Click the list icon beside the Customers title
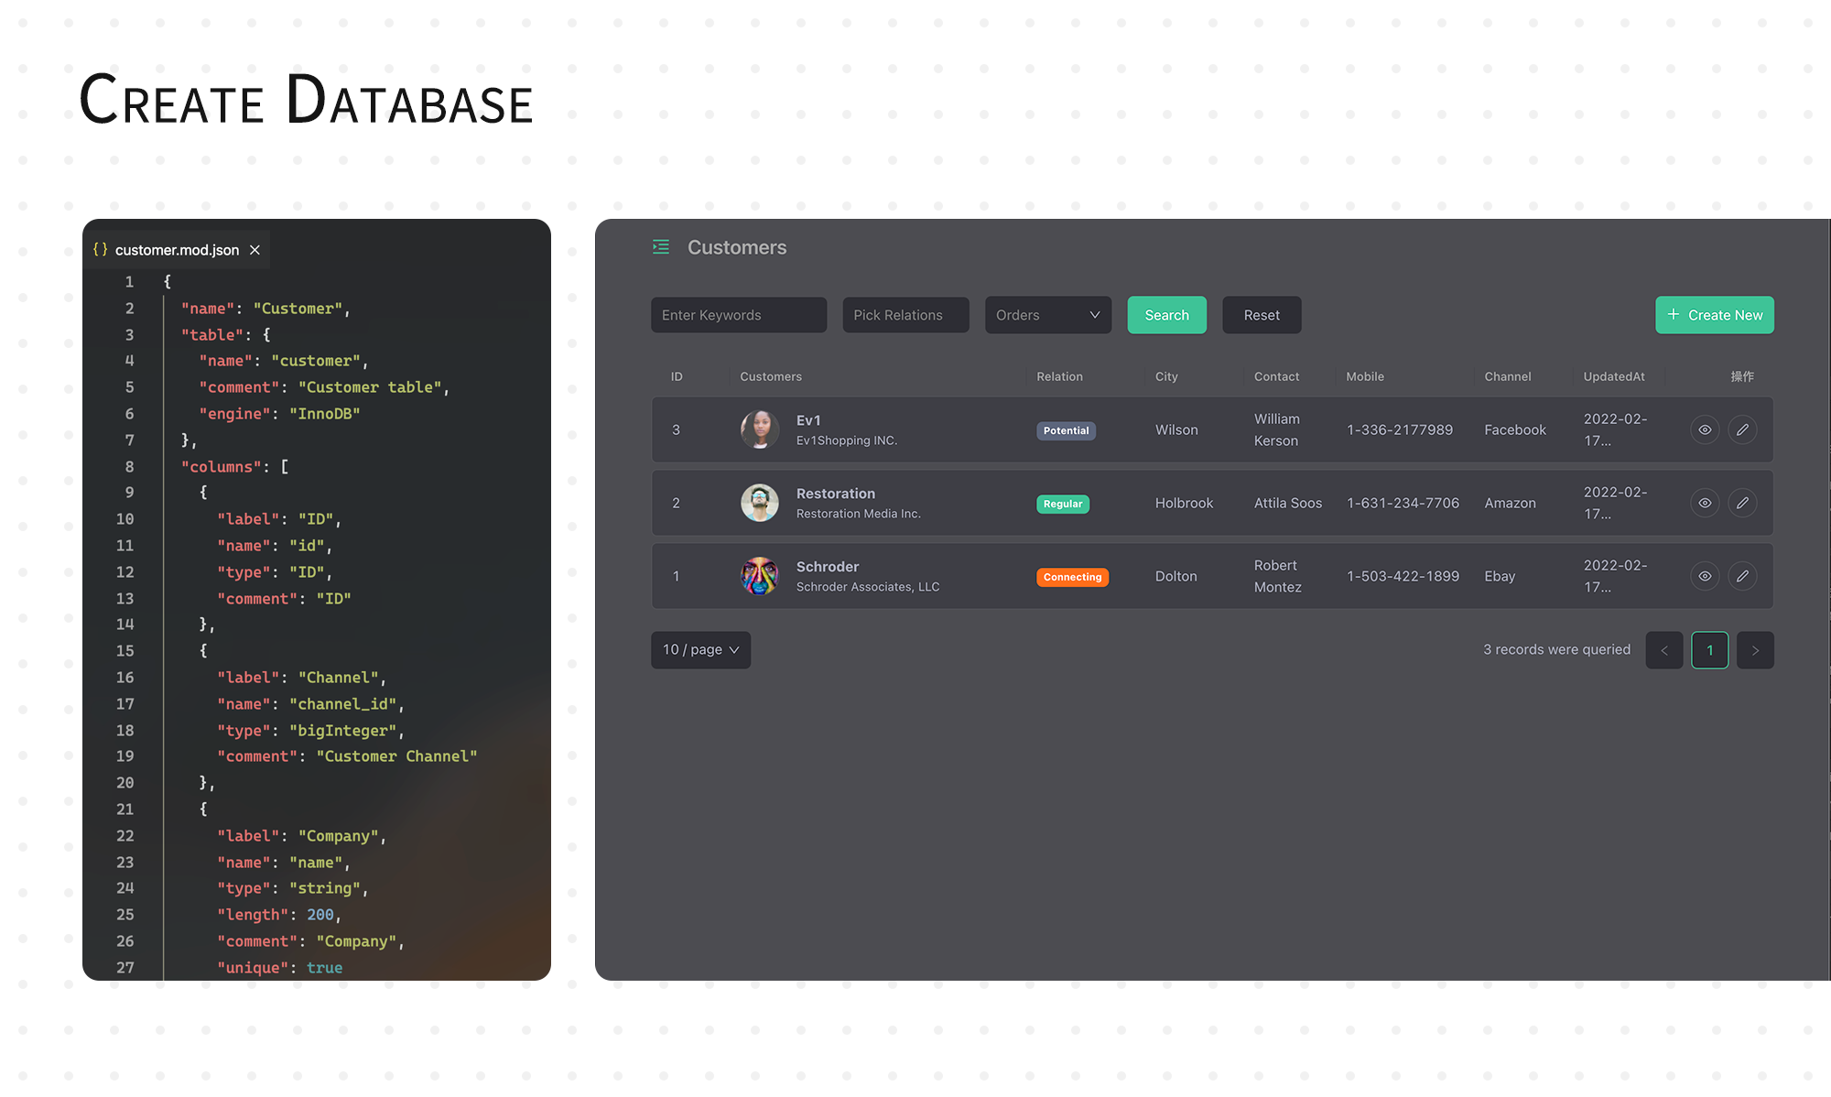The height and width of the screenshot is (1097, 1831). (661, 247)
